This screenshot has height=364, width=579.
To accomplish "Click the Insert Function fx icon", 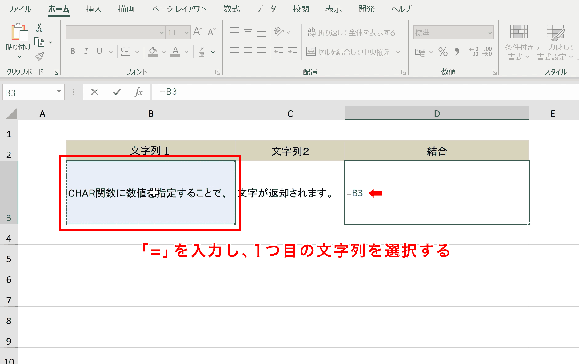I will coord(138,92).
